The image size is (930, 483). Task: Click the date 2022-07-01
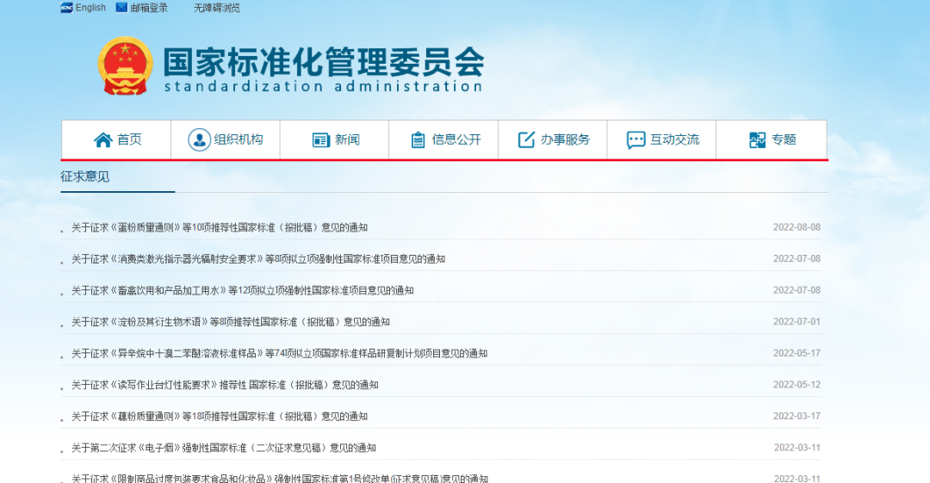tap(797, 322)
